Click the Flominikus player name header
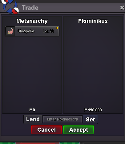This screenshot has width=125, height=144. pyautogui.click(x=93, y=21)
